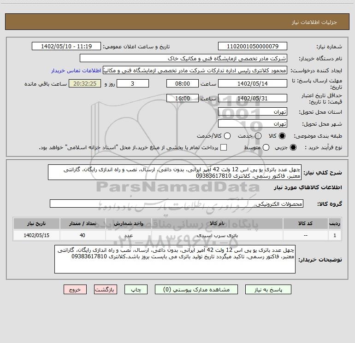This screenshot has width=355, height=343.
Task: Click the گروه کالا field محصولات الکترونیکی
Action: click(177, 203)
